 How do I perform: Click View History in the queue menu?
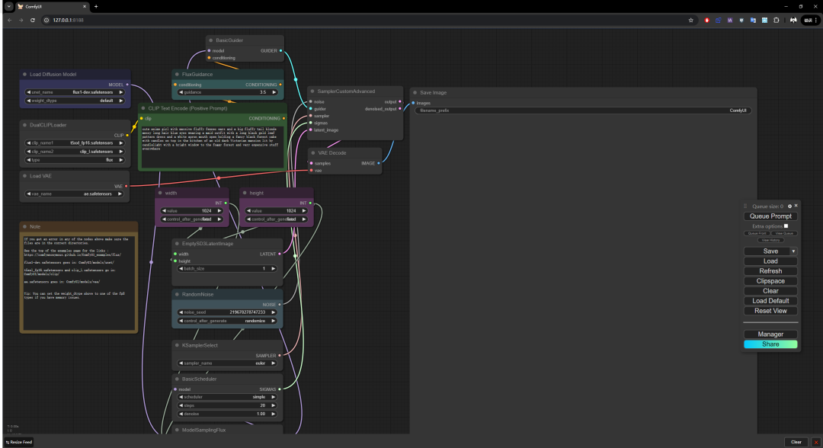point(770,240)
